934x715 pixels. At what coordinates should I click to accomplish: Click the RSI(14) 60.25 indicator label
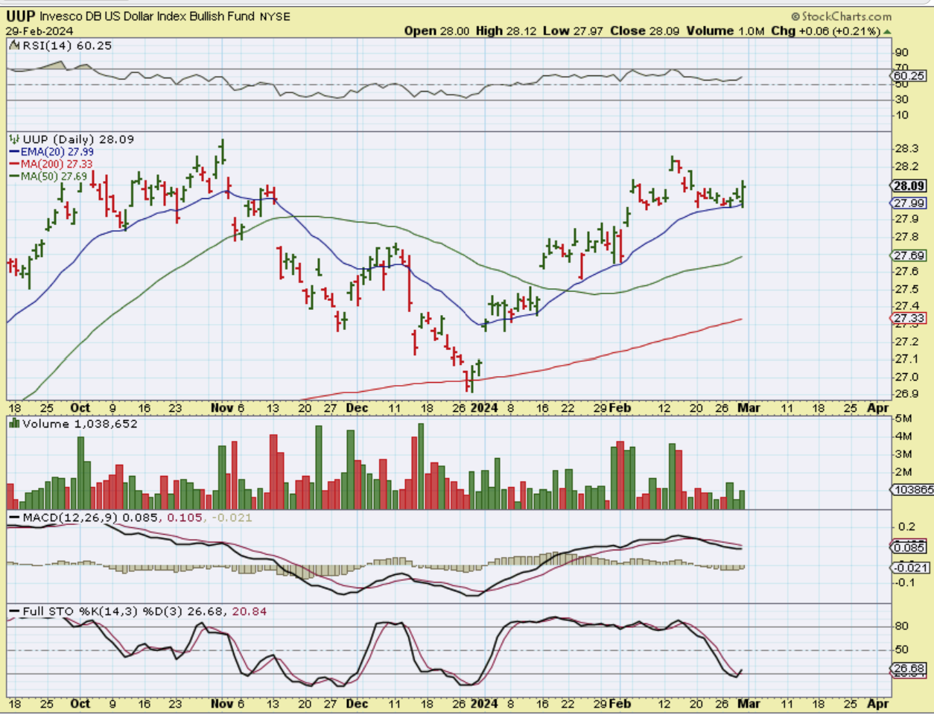[66, 45]
